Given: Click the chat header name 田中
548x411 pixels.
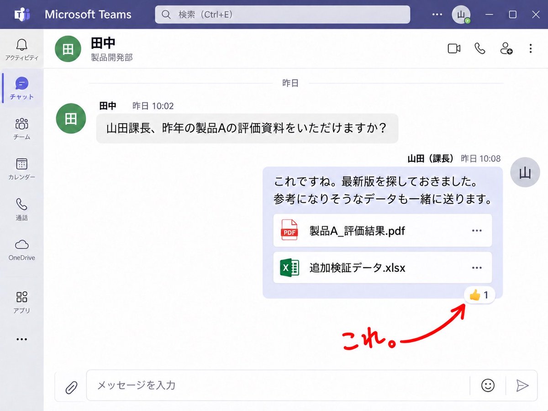Looking at the screenshot, I should pos(103,42).
